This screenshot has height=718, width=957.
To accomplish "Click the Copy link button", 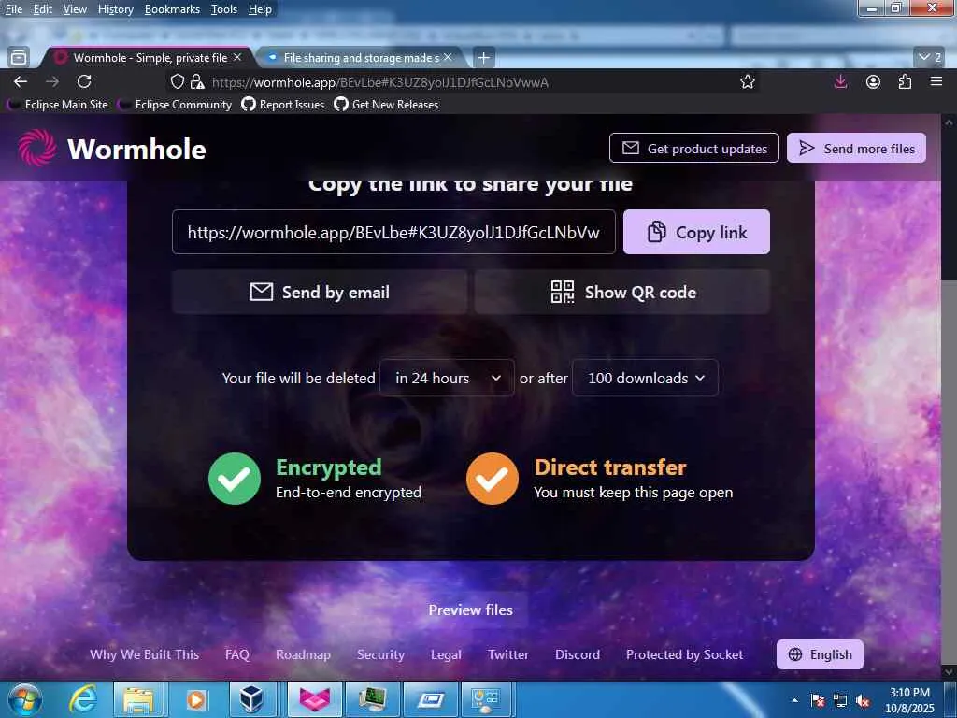I will [x=696, y=232].
